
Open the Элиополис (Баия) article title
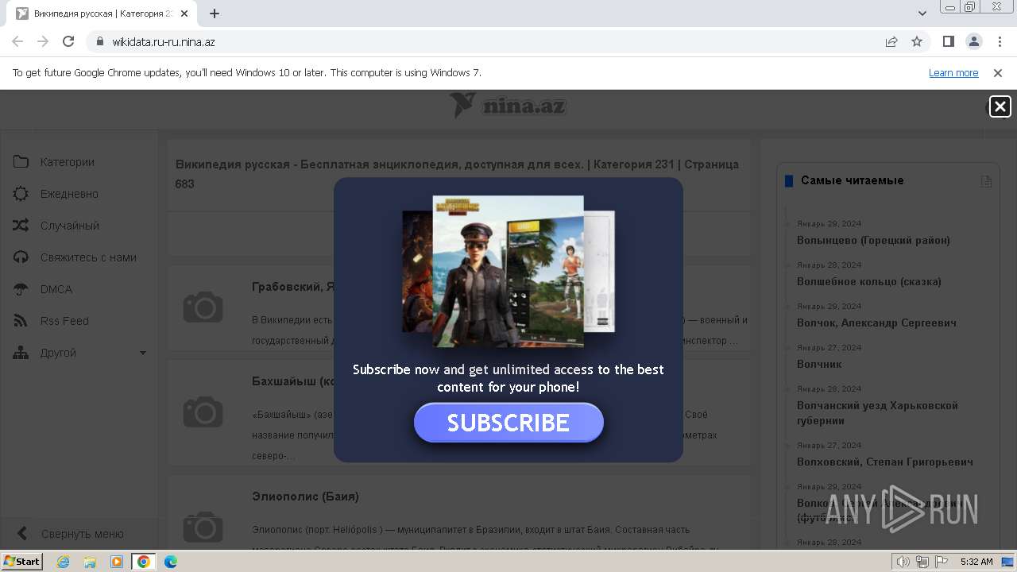pyautogui.click(x=305, y=497)
